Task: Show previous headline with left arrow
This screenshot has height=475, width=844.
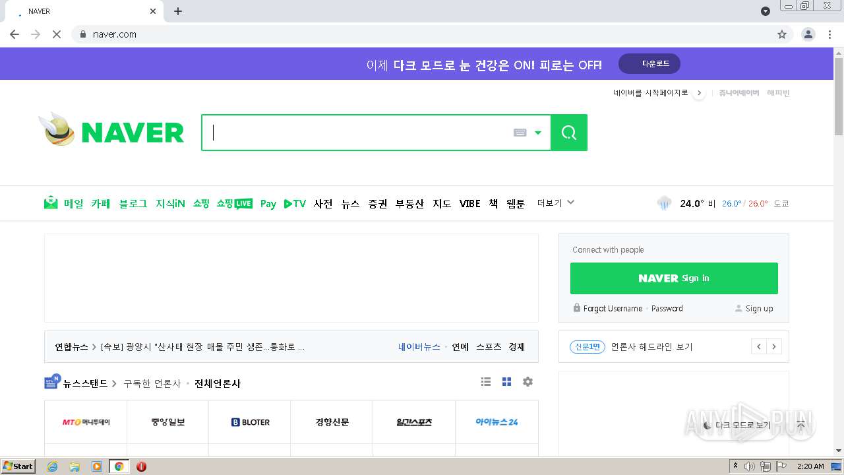Action: coord(759,347)
